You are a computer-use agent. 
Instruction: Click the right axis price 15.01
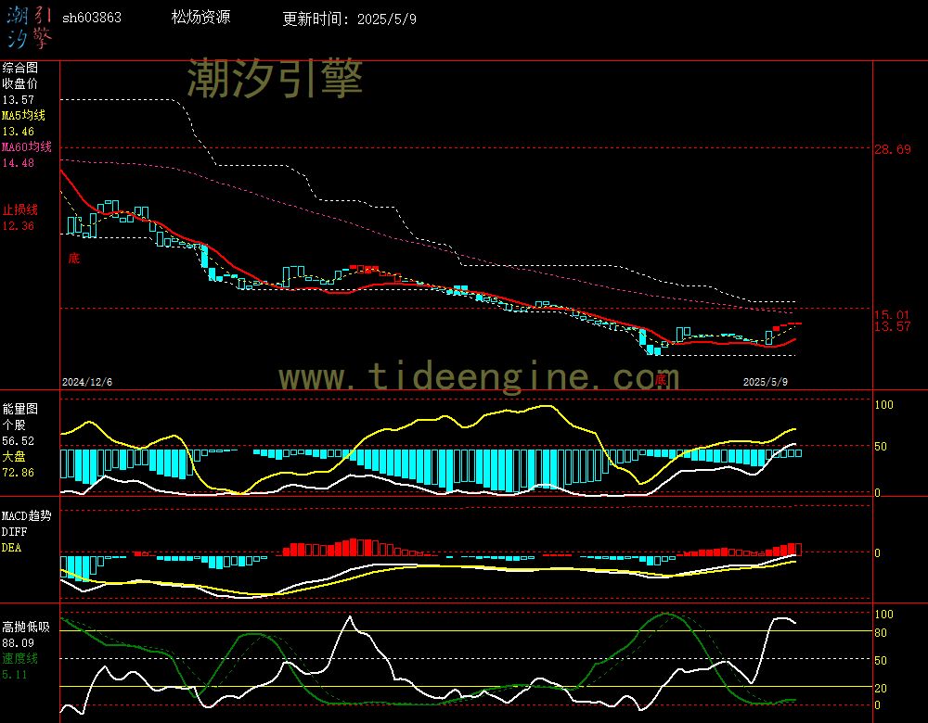(x=891, y=314)
